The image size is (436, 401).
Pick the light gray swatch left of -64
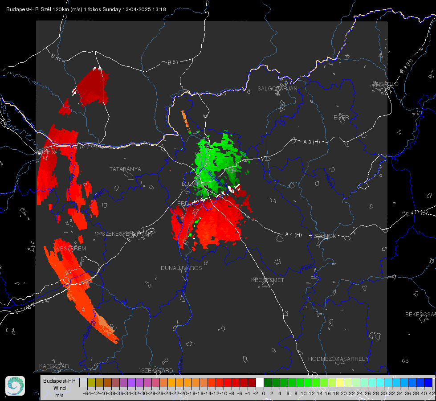pyautogui.click(x=83, y=383)
